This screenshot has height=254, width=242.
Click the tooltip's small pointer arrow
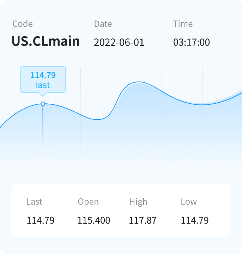click(43, 94)
